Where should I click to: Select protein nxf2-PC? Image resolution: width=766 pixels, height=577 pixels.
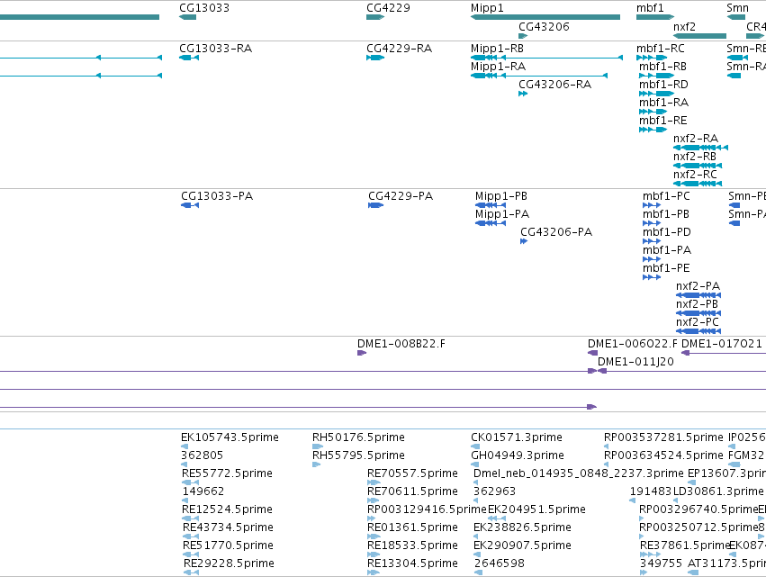698,322
